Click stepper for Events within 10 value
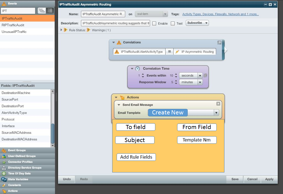The image size is (283, 194). [176, 75]
